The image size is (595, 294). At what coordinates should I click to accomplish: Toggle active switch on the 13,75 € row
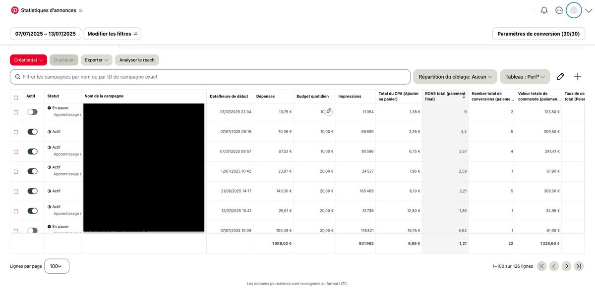click(x=32, y=112)
